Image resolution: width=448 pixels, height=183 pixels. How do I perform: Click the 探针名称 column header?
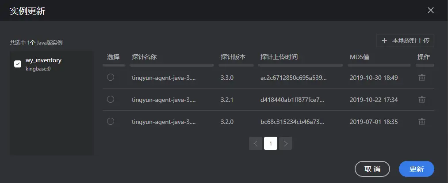point(144,57)
